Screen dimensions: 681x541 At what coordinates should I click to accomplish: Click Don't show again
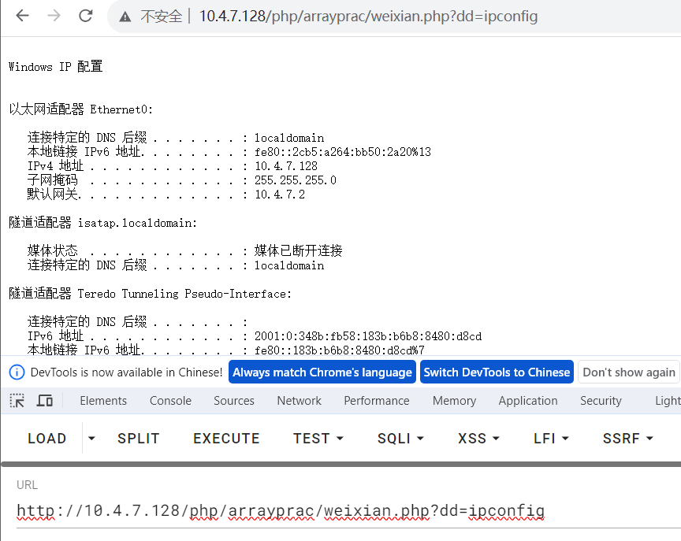pyautogui.click(x=628, y=372)
